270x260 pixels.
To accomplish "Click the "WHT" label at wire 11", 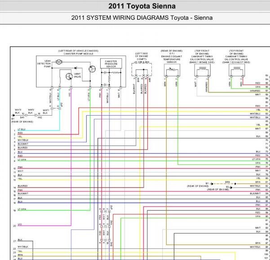I will point(20,171).
